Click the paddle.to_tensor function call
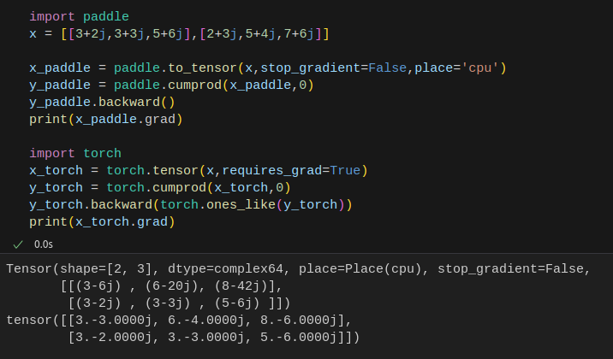Image resolution: width=613 pixels, height=359 pixels. point(182,68)
